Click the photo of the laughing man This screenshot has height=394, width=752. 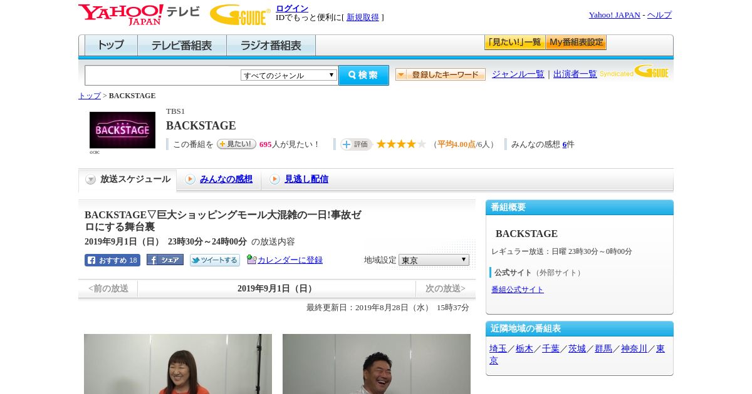[x=377, y=364]
